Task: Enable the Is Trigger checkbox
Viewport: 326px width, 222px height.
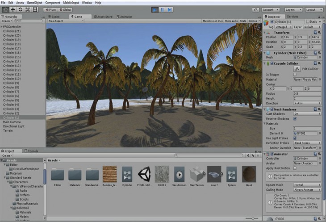Action: click(x=295, y=75)
